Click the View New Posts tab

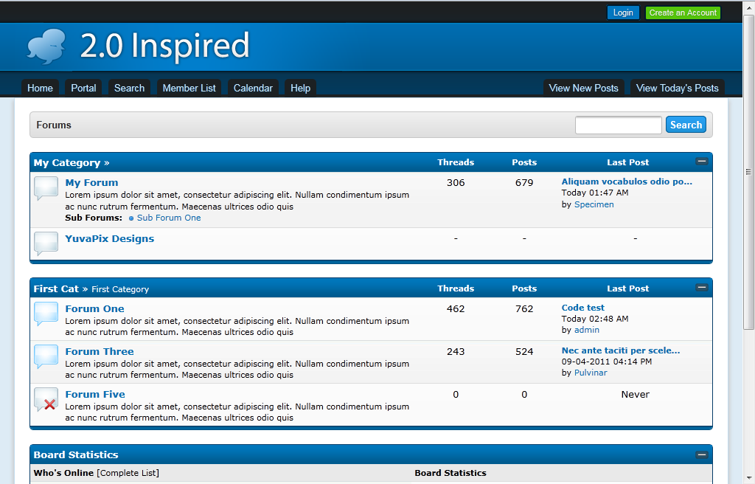(x=583, y=88)
